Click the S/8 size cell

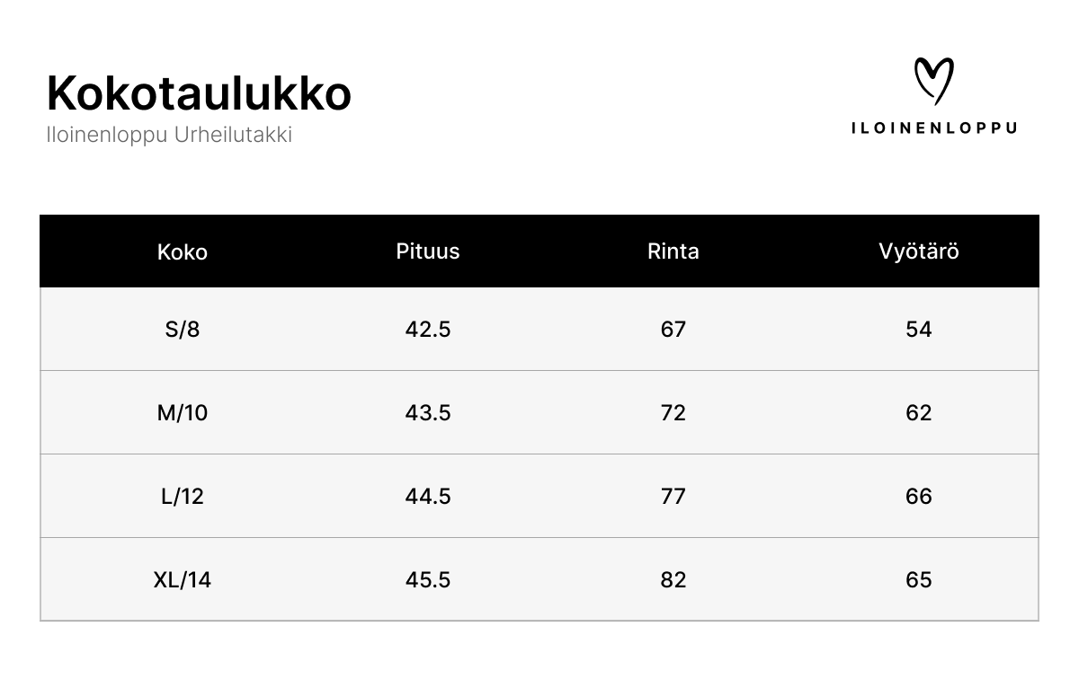(183, 330)
